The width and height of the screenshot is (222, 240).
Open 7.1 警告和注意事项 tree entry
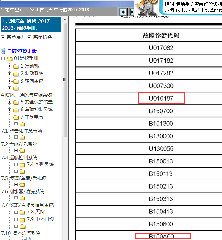tap(22, 131)
